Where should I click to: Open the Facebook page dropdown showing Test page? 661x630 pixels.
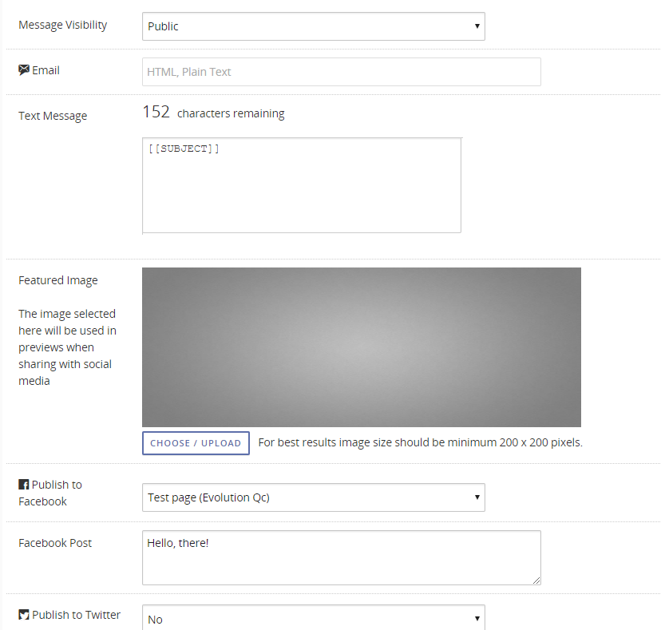click(313, 497)
